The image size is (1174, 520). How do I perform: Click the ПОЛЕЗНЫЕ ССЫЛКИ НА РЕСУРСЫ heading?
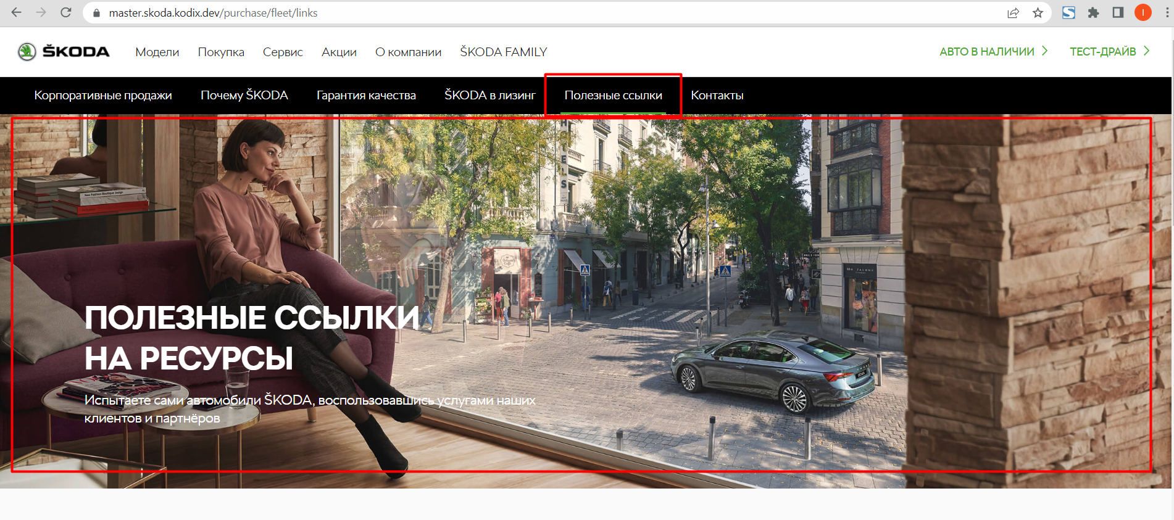[x=252, y=338]
